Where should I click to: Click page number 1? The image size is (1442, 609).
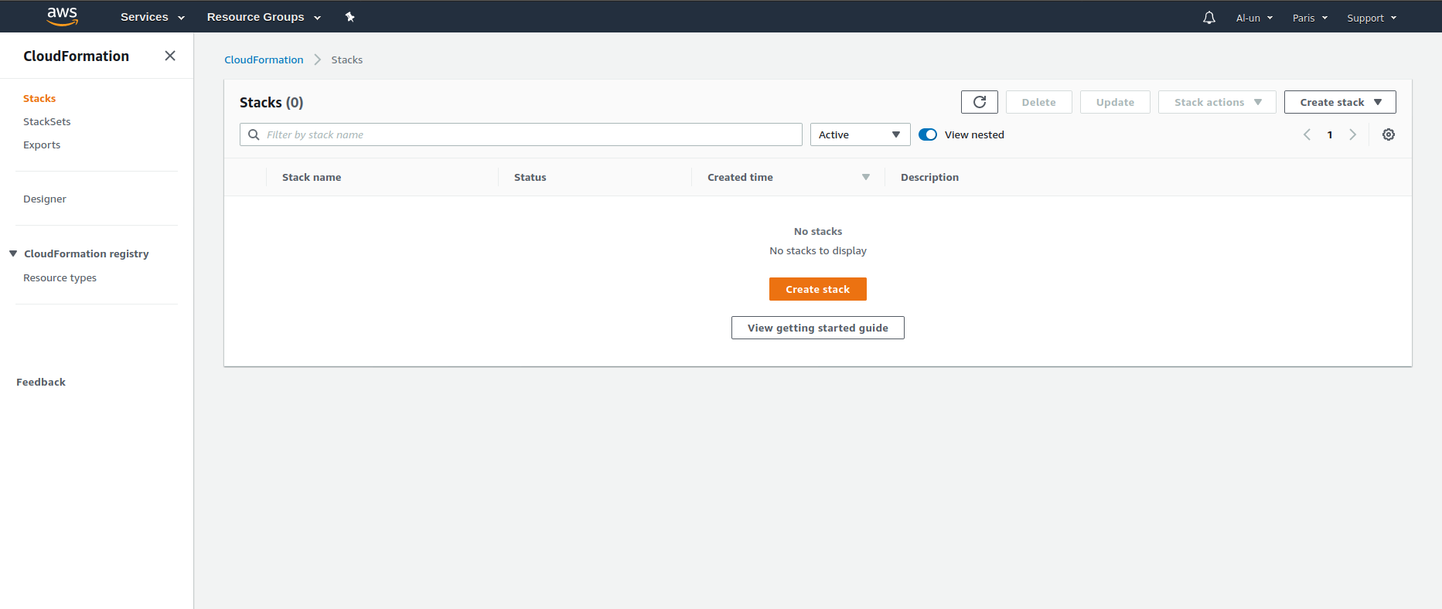[1330, 134]
